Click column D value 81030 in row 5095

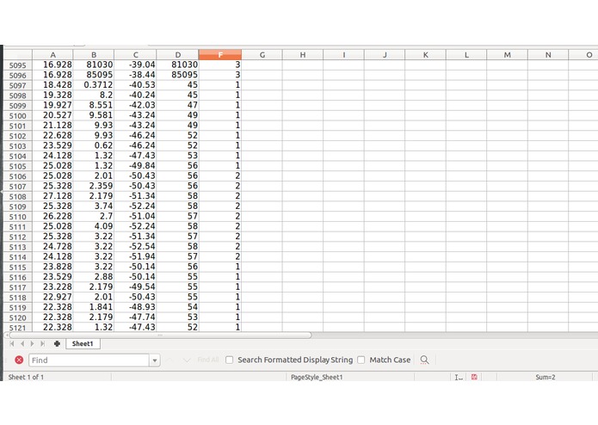click(x=178, y=65)
